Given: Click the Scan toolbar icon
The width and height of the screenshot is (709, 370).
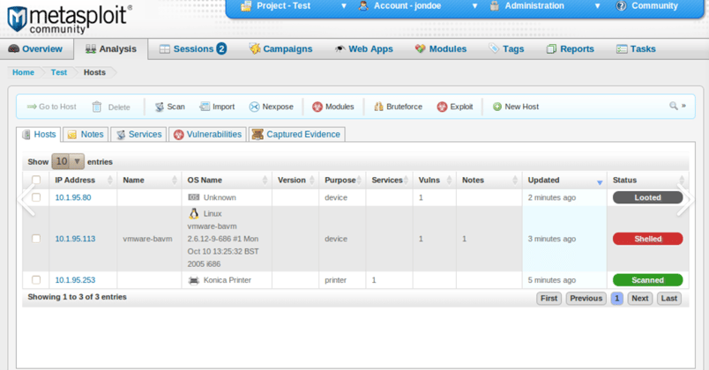Looking at the screenshot, I should point(160,107).
